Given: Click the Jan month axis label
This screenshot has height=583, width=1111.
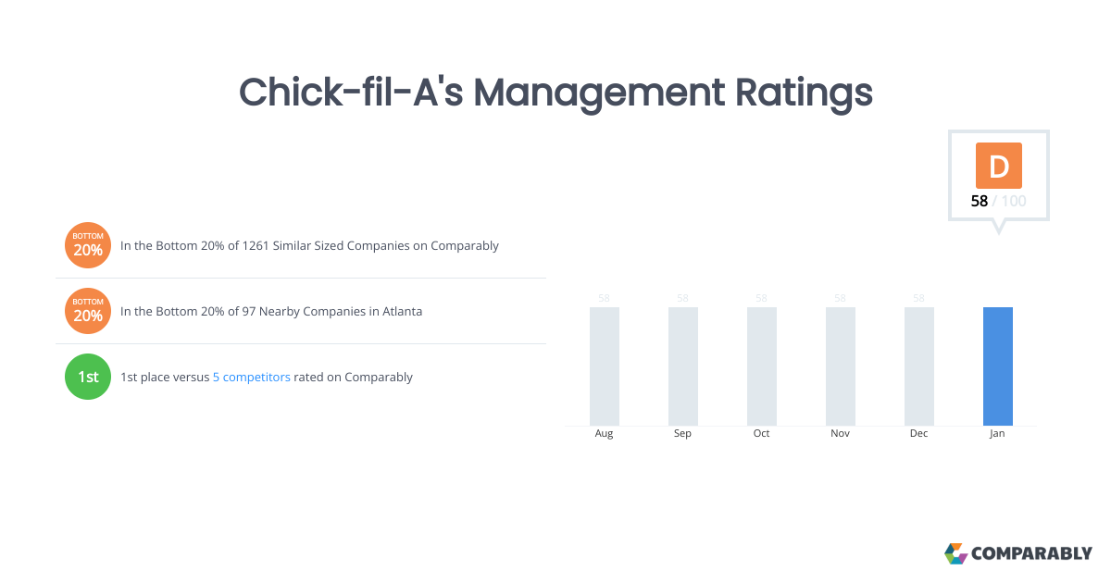Looking at the screenshot, I should [997, 434].
